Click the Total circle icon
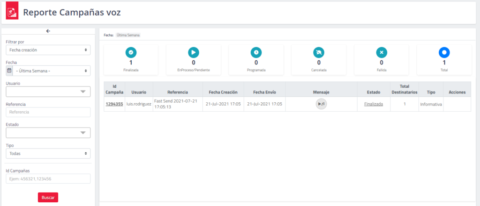This screenshot has height=206, width=480. 444,52
